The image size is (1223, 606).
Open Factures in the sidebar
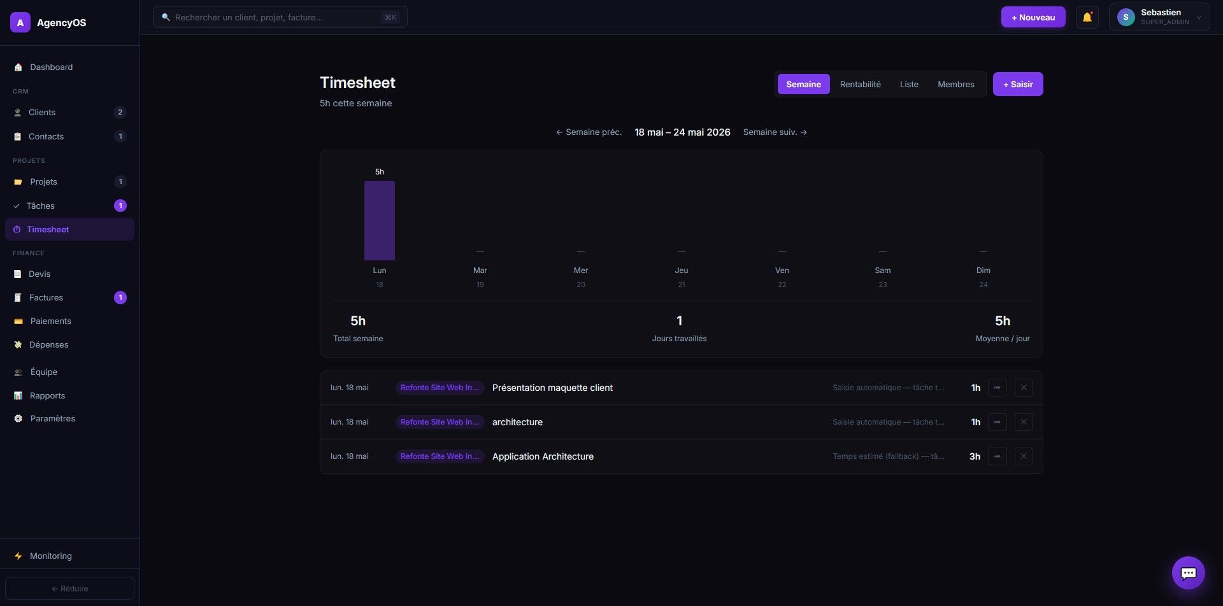click(69, 297)
